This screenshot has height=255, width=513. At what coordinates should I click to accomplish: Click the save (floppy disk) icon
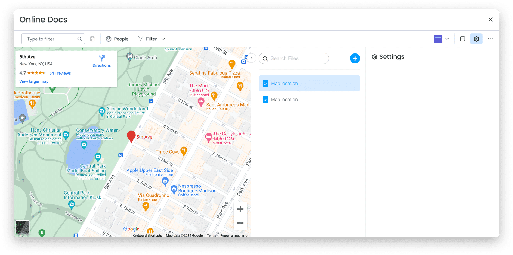click(93, 39)
